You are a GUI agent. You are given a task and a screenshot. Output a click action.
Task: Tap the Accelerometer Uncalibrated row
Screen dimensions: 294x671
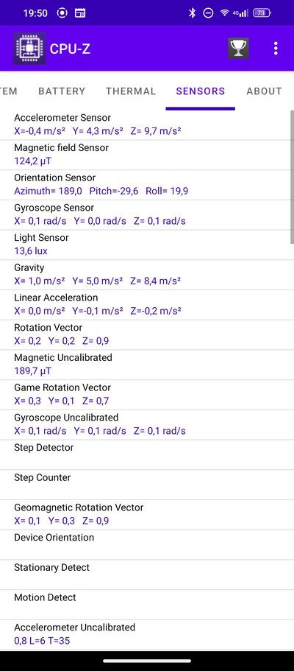click(146, 634)
